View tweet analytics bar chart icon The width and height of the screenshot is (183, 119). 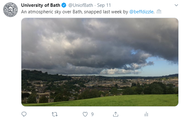click(146, 114)
